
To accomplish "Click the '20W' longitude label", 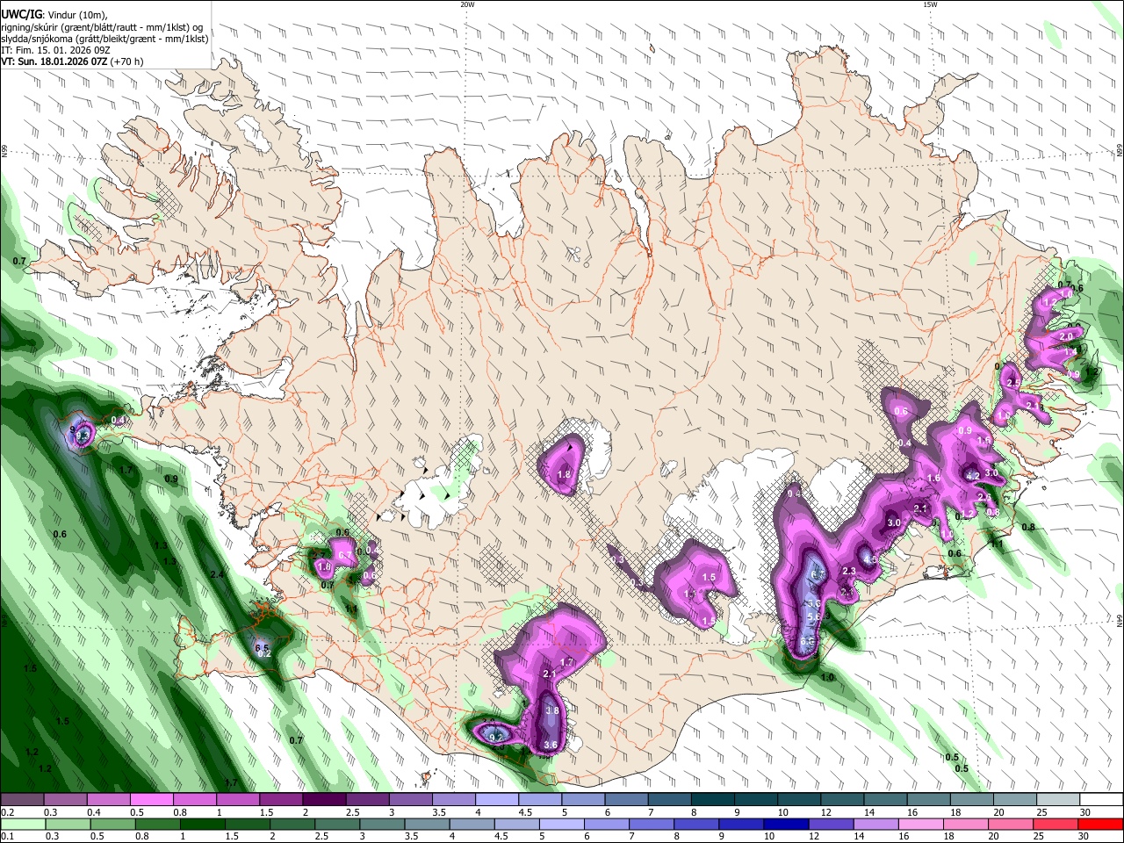I will 467,4.
